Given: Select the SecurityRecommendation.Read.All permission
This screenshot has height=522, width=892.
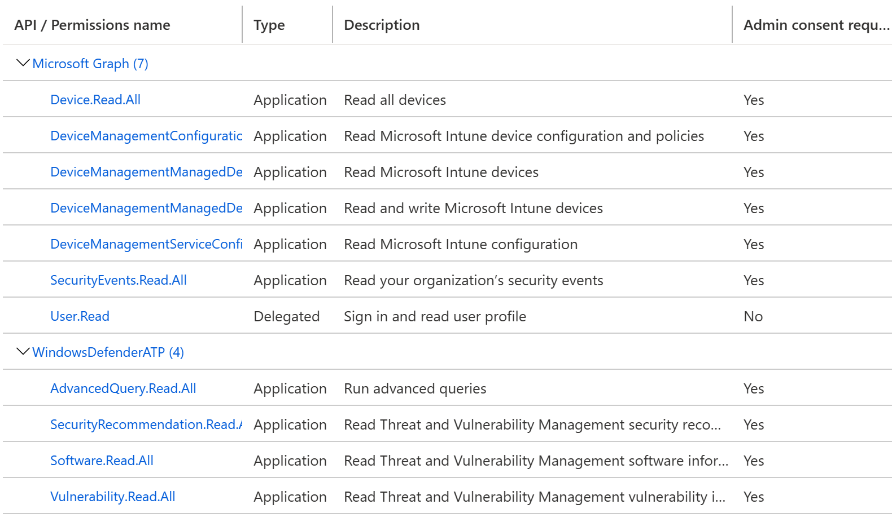Looking at the screenshot, I should click(x=146, y=424).
